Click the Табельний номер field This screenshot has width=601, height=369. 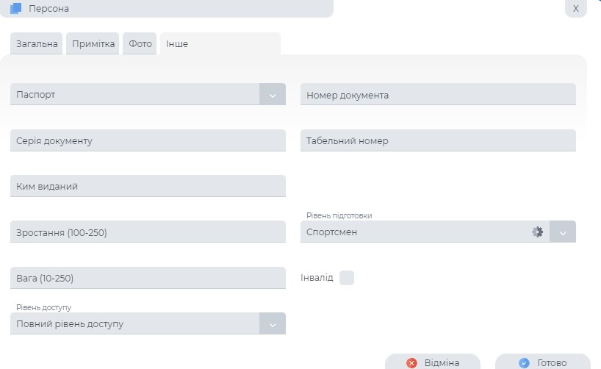click(438, 140)
